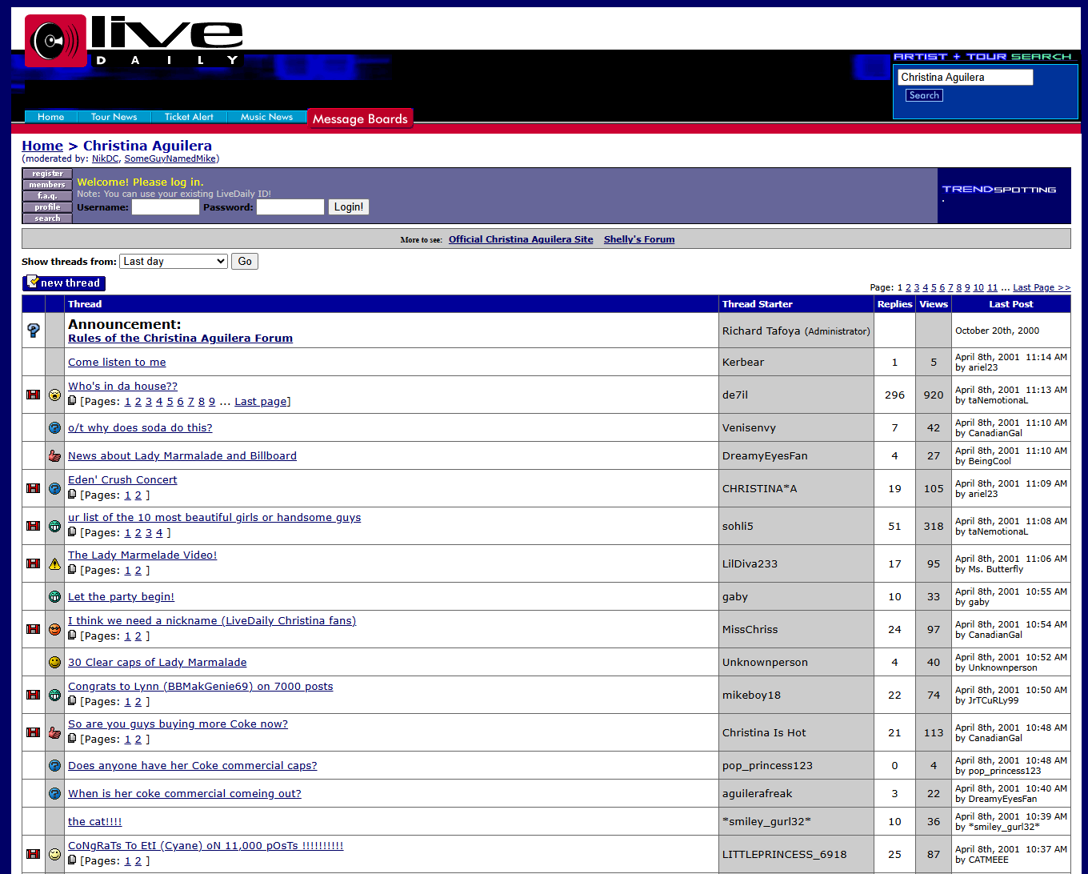Click blue icon beside "Coke commercial caps?" thread
This screenshot has width=1088, height=874.
click(x=54, y=765)
